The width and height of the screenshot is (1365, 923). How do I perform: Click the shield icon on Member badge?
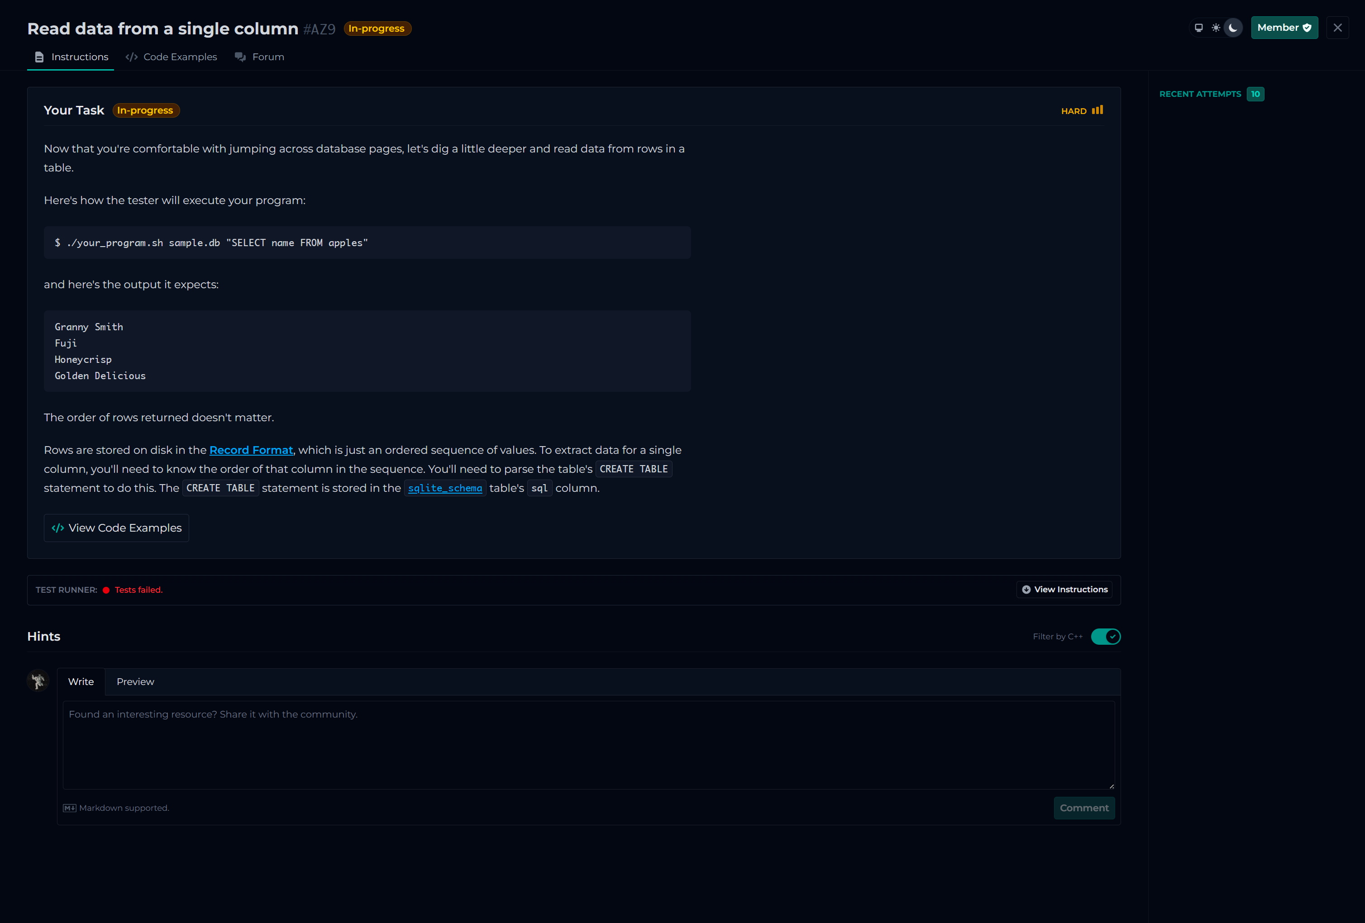click(1307, 28)
